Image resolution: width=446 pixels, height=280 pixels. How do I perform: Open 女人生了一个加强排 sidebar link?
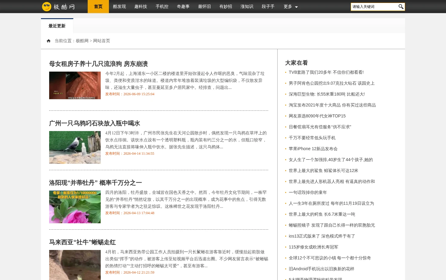[331, 160]
